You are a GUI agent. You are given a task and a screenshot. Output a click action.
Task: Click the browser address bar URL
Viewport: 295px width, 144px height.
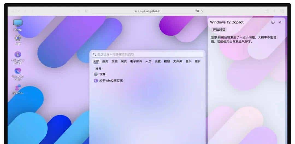147,11
